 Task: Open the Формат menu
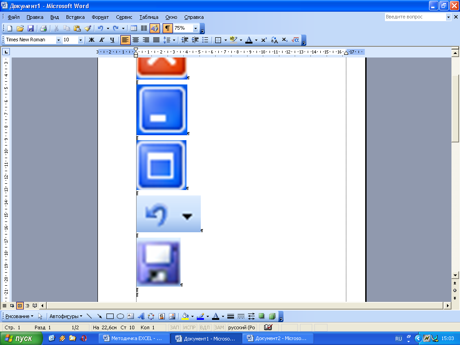pos(100,17)
